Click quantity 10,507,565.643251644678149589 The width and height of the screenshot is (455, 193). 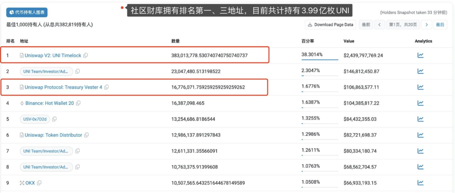point(208,183)
